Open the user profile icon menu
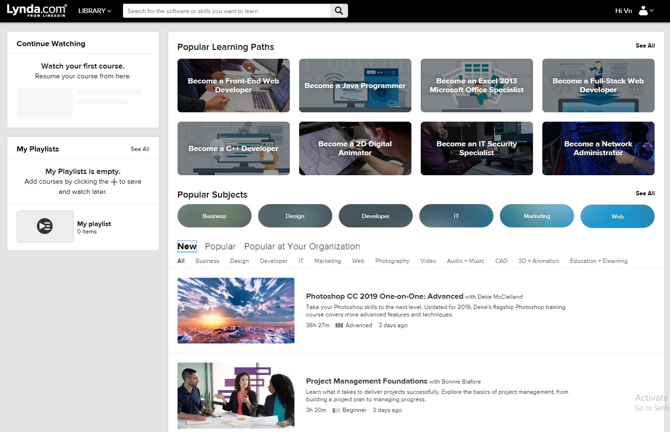Viewport: 670px width, 432px height. point(646,11)
